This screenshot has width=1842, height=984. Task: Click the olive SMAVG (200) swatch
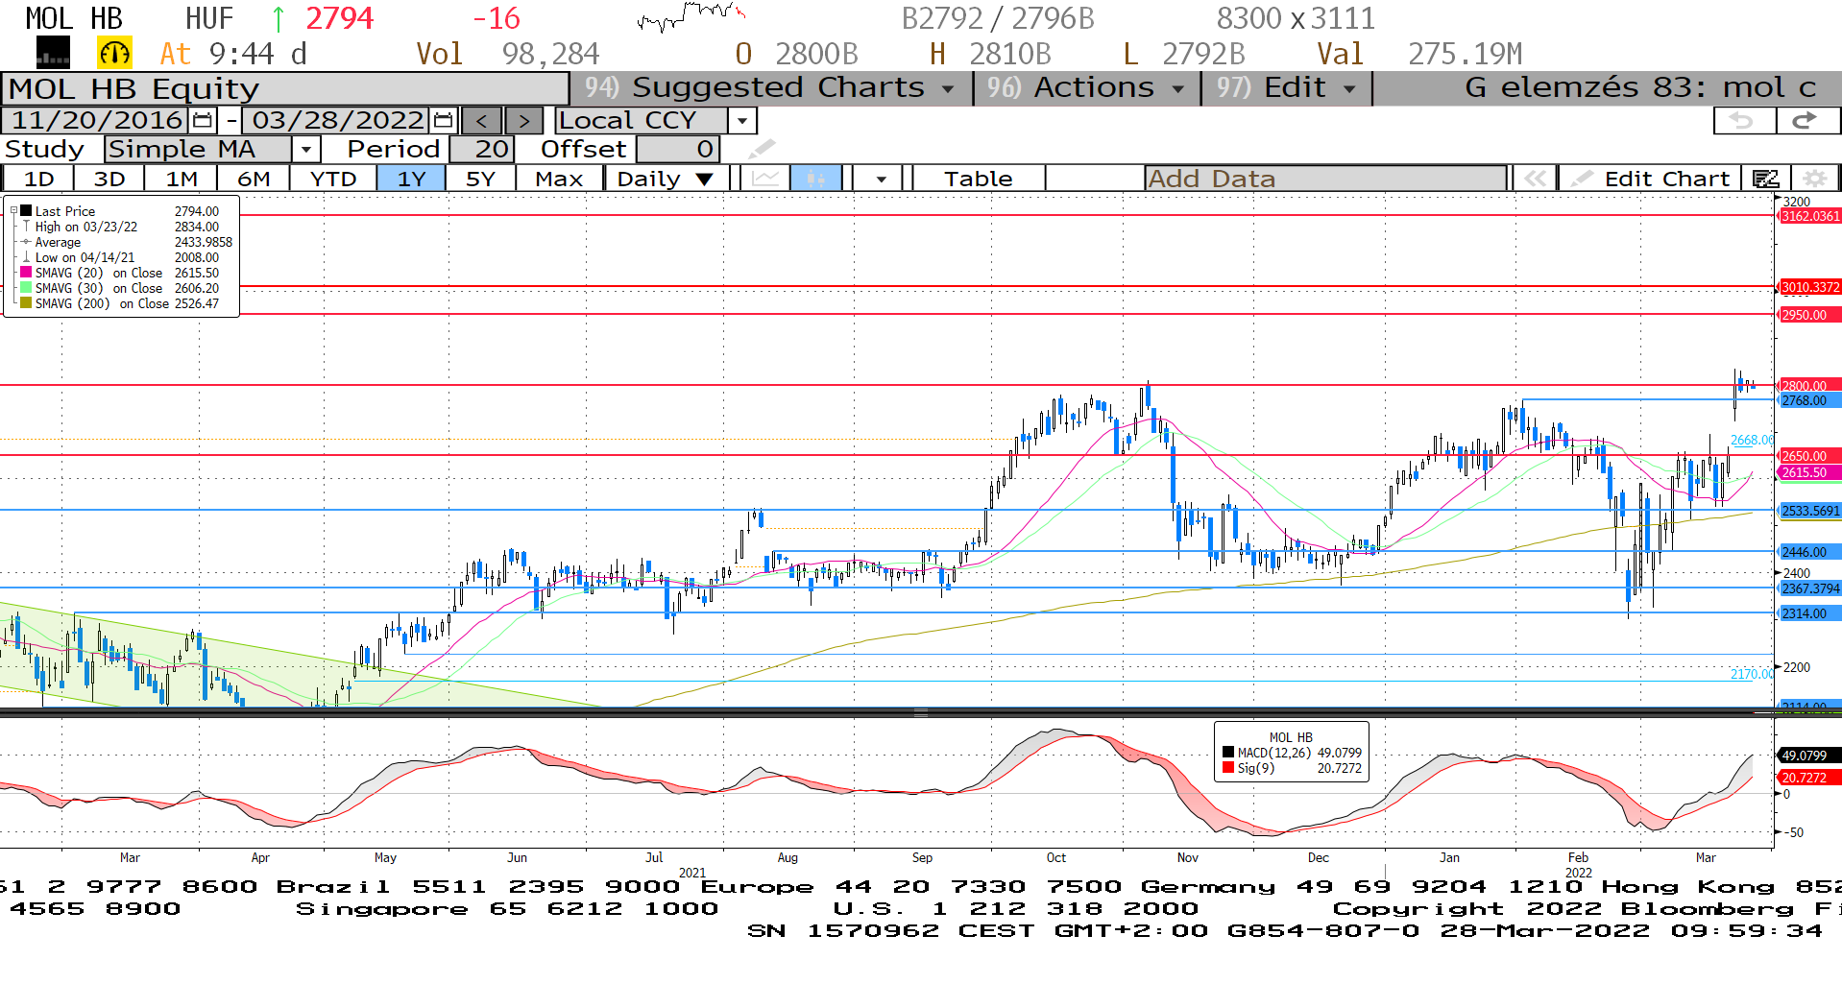point(26,303)
